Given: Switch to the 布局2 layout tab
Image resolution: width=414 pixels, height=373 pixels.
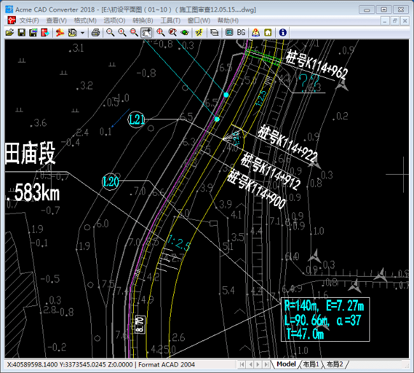Looking at the screenshot, I should point(334,364).
